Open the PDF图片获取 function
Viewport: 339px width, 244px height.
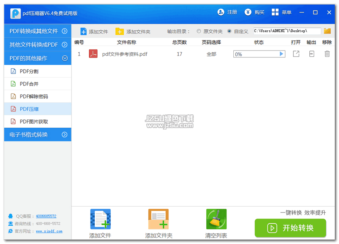pos(38,122)
